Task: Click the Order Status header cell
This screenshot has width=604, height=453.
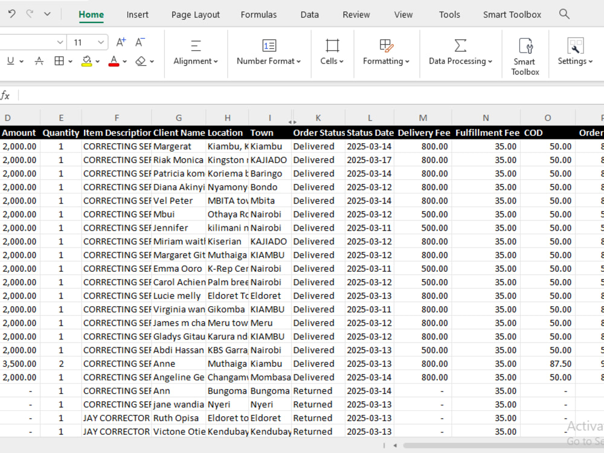Action: coord(318,133)
